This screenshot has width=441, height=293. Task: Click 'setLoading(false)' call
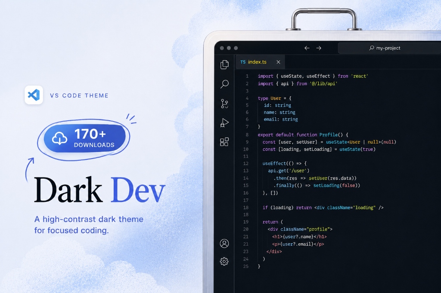[x=337, y=186]
